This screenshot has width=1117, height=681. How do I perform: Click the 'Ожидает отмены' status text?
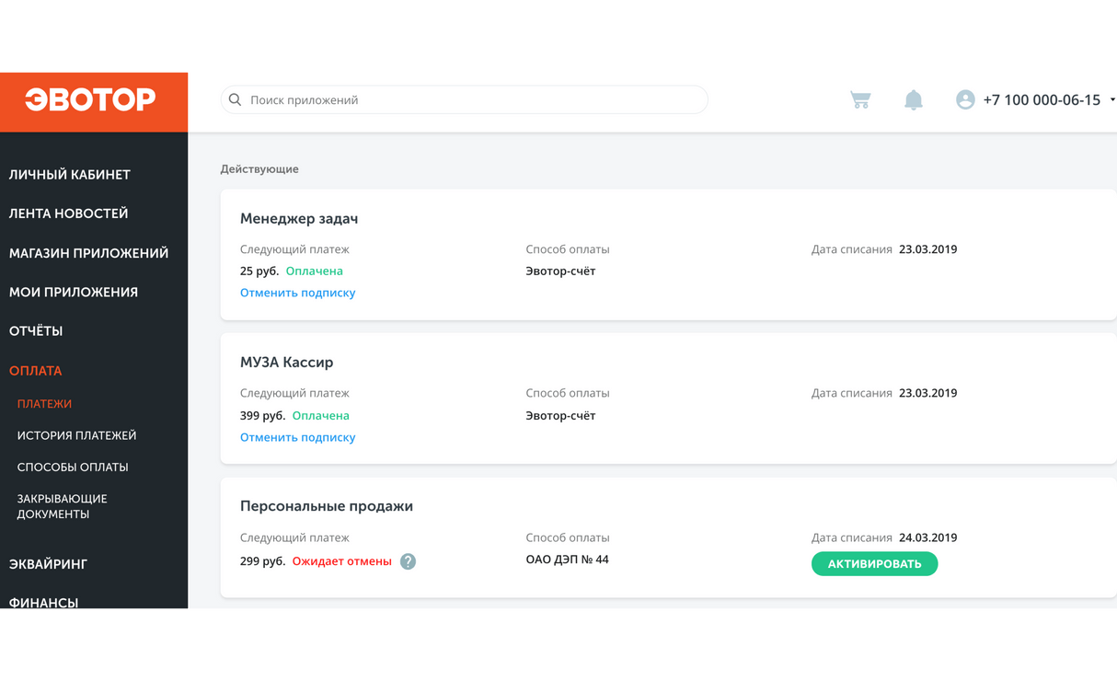341,561
